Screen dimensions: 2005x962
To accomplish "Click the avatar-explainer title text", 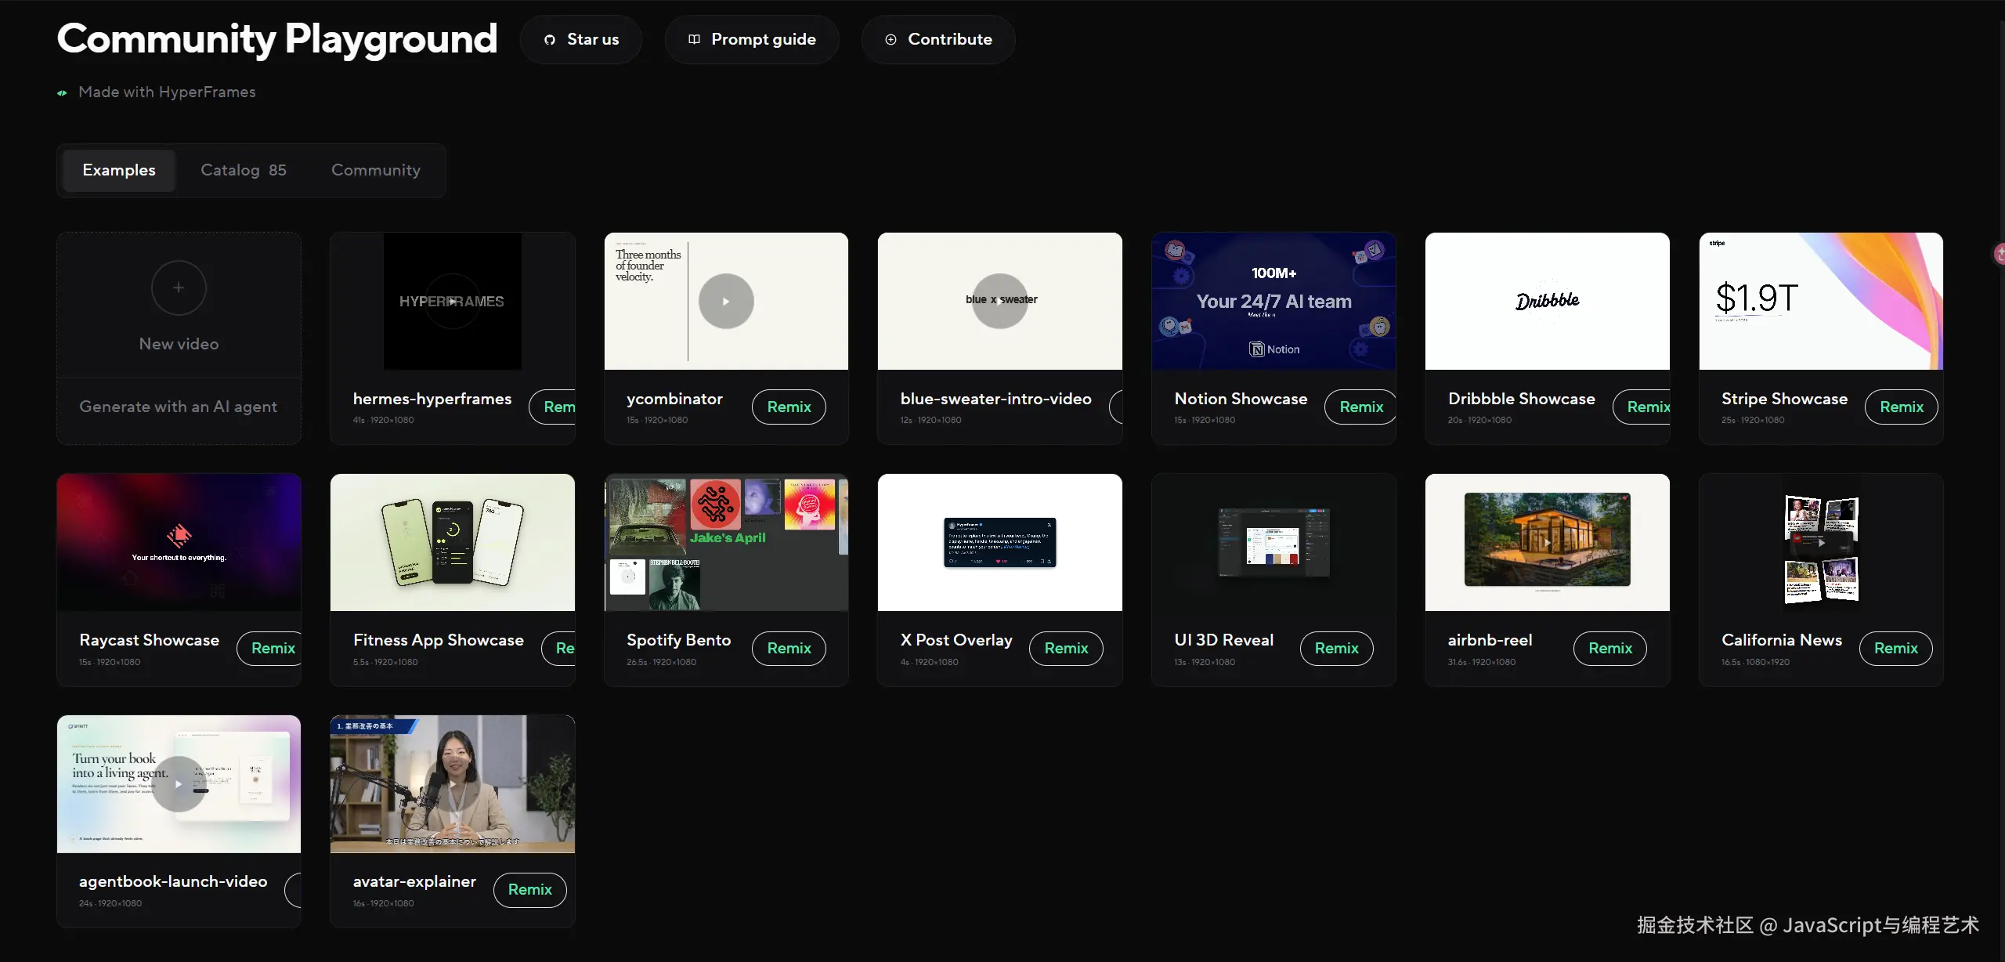I will pos(414,881).
